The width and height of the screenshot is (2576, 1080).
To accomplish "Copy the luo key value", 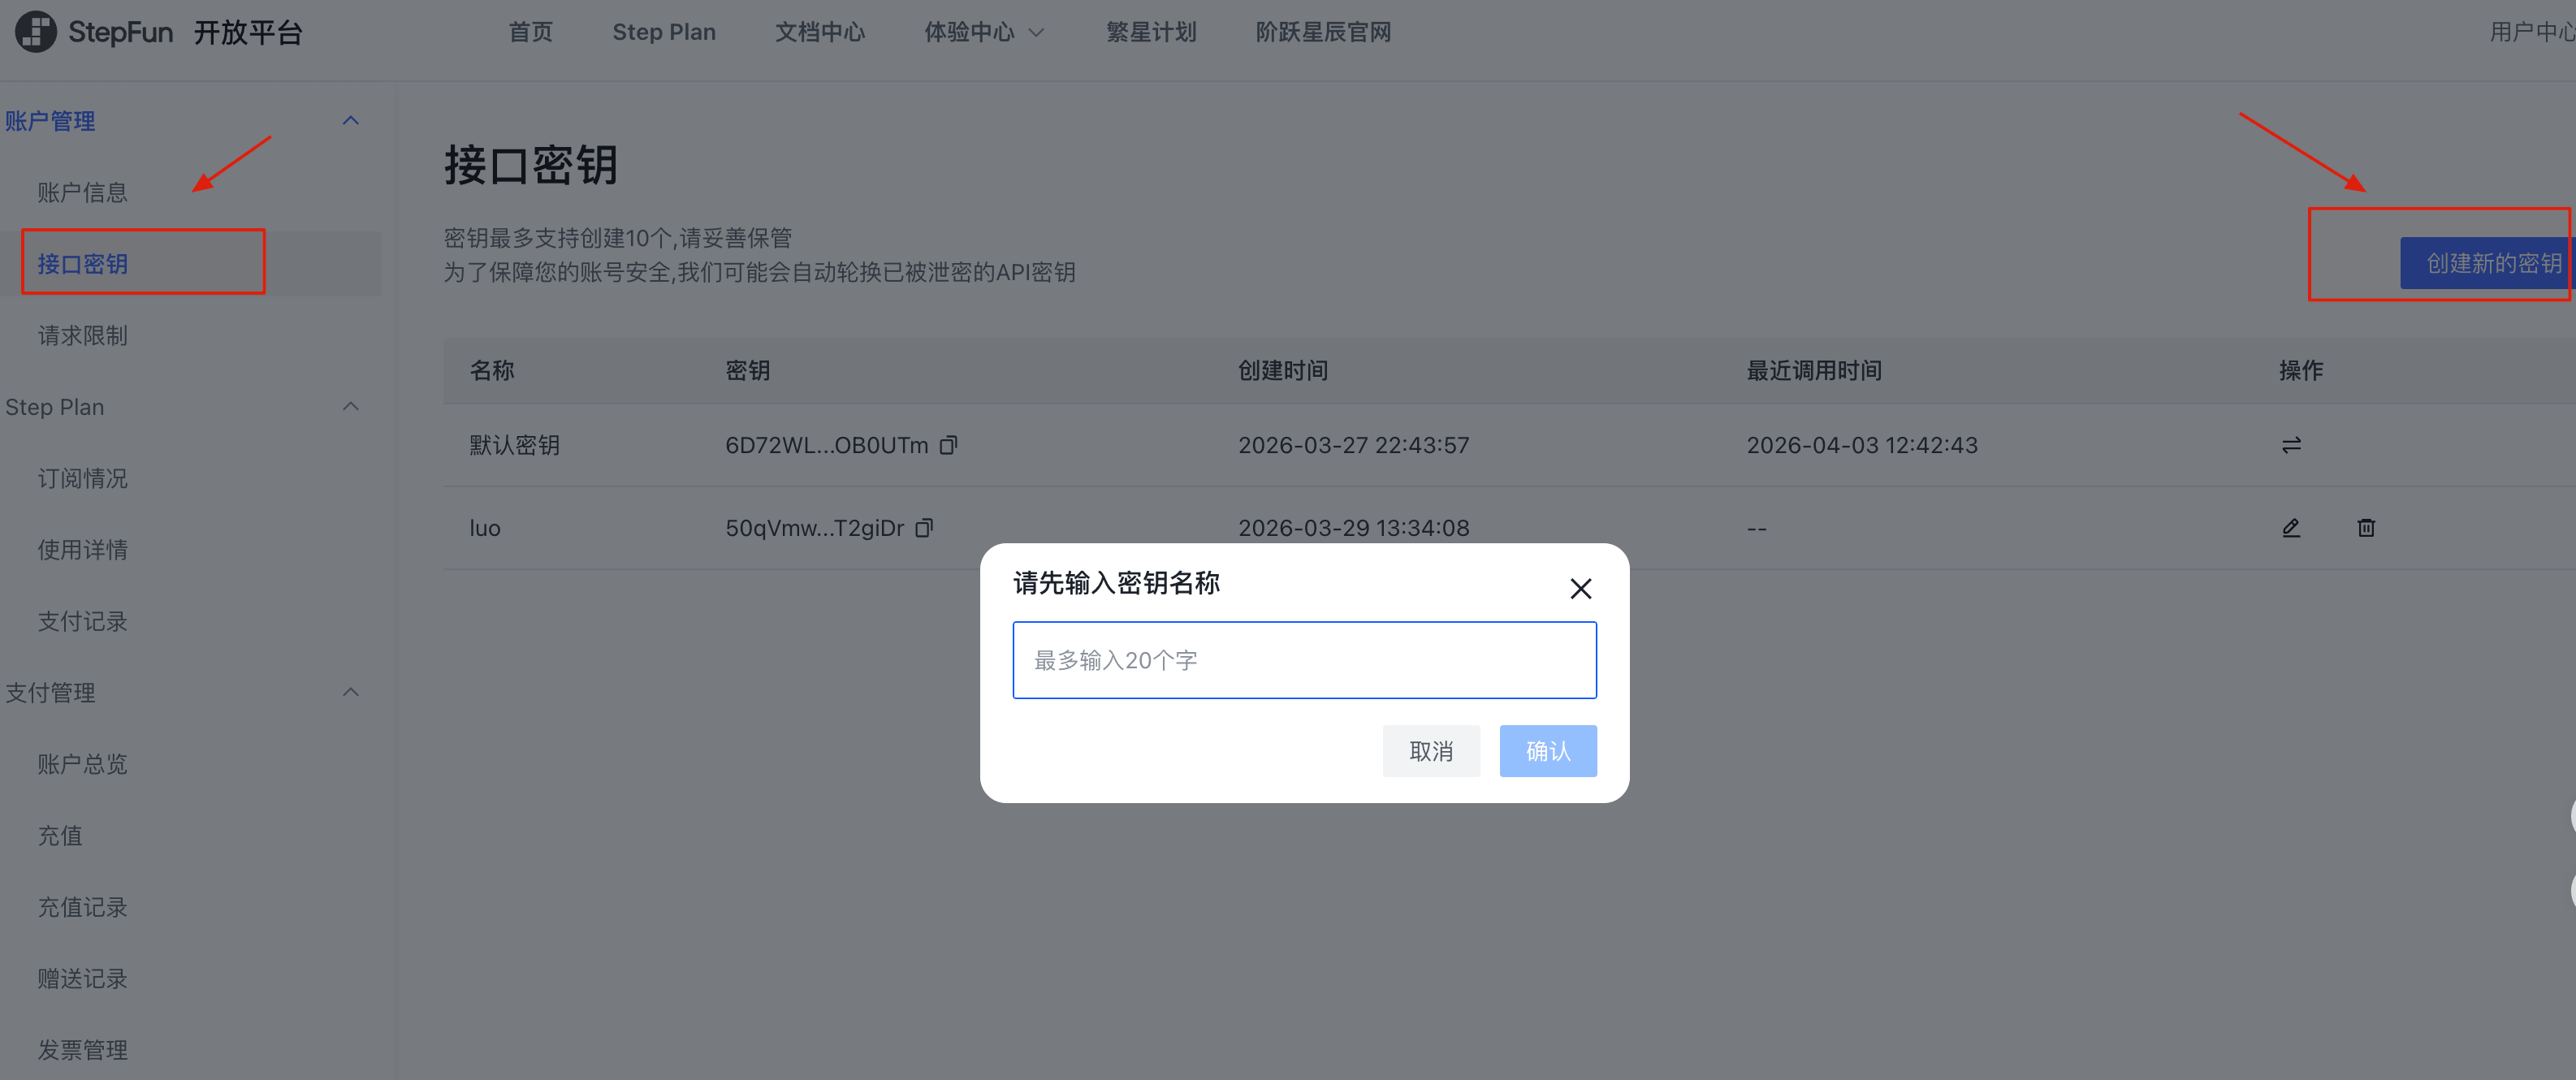I will pyautogui.click(x=924, y=528).
